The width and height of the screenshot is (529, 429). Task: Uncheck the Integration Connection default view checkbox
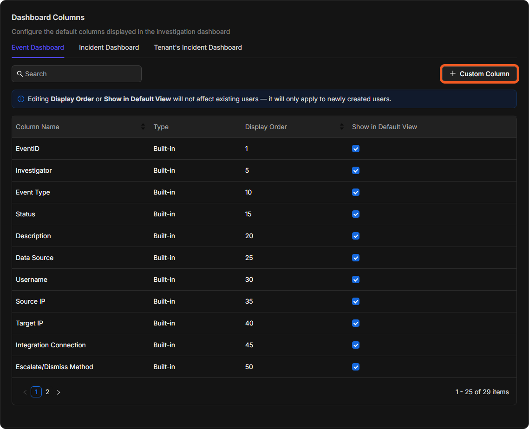coord(356,345)
